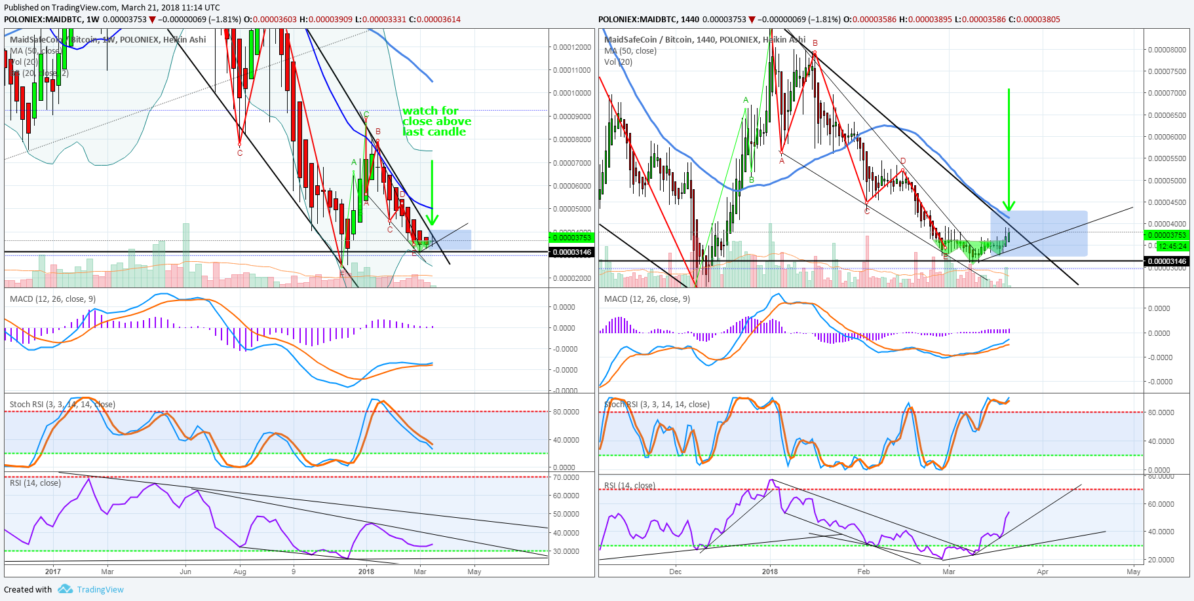Image resolution: width=1194 pixels, height=601 pixels.
Task: Select the daily RSI (14, close) label
Action: 630,485
